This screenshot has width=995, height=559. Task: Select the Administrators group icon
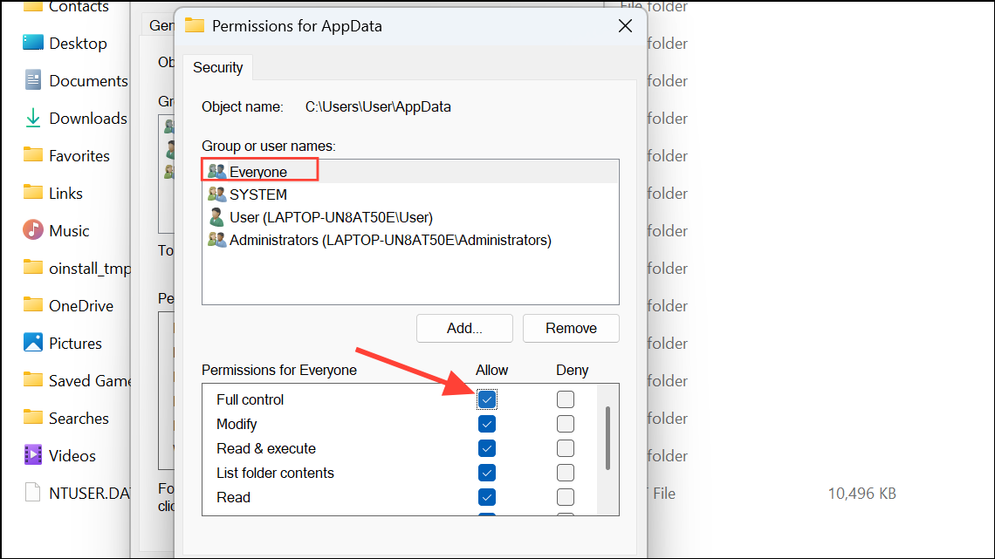(x=216, y=240)
